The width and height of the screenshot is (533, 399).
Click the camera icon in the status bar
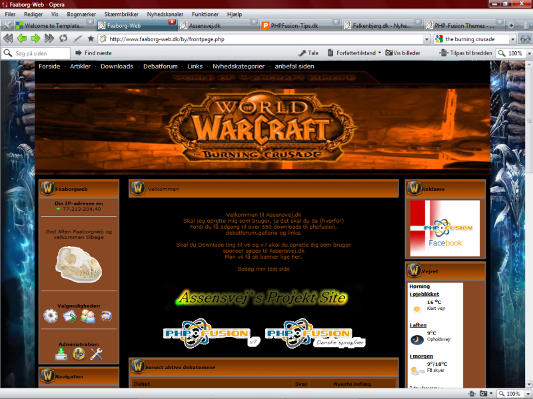(x=484, y=394)
